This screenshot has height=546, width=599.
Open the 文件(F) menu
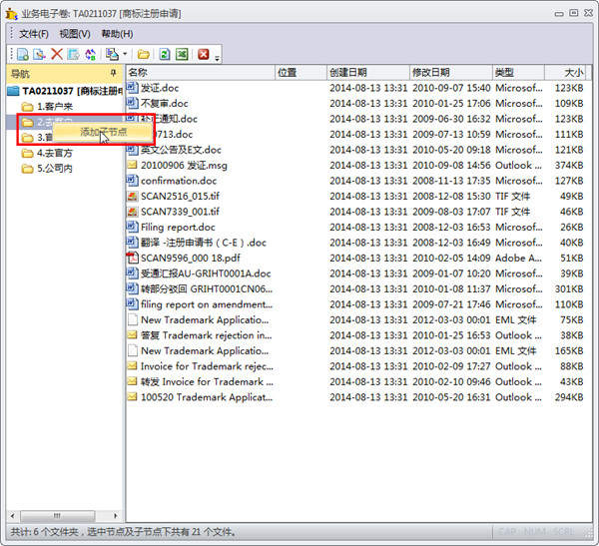coord(34,34)
